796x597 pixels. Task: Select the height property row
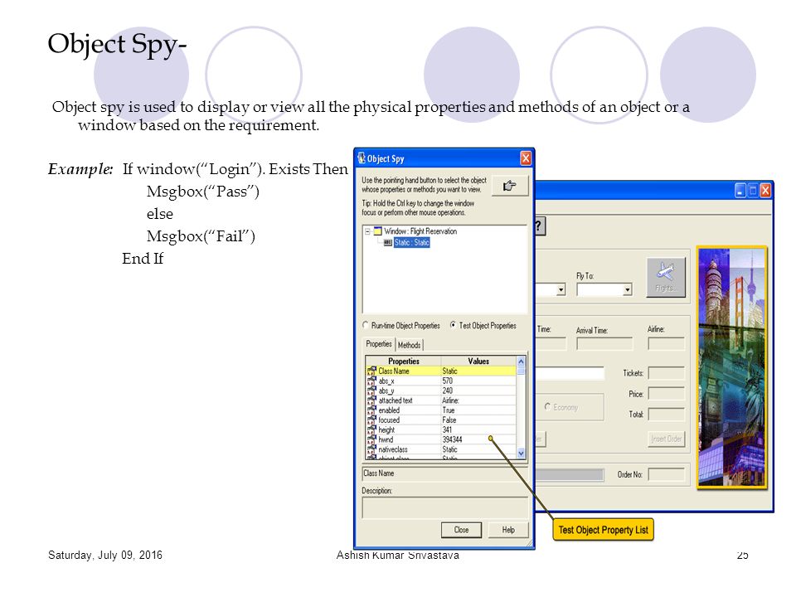pos(440,430)
